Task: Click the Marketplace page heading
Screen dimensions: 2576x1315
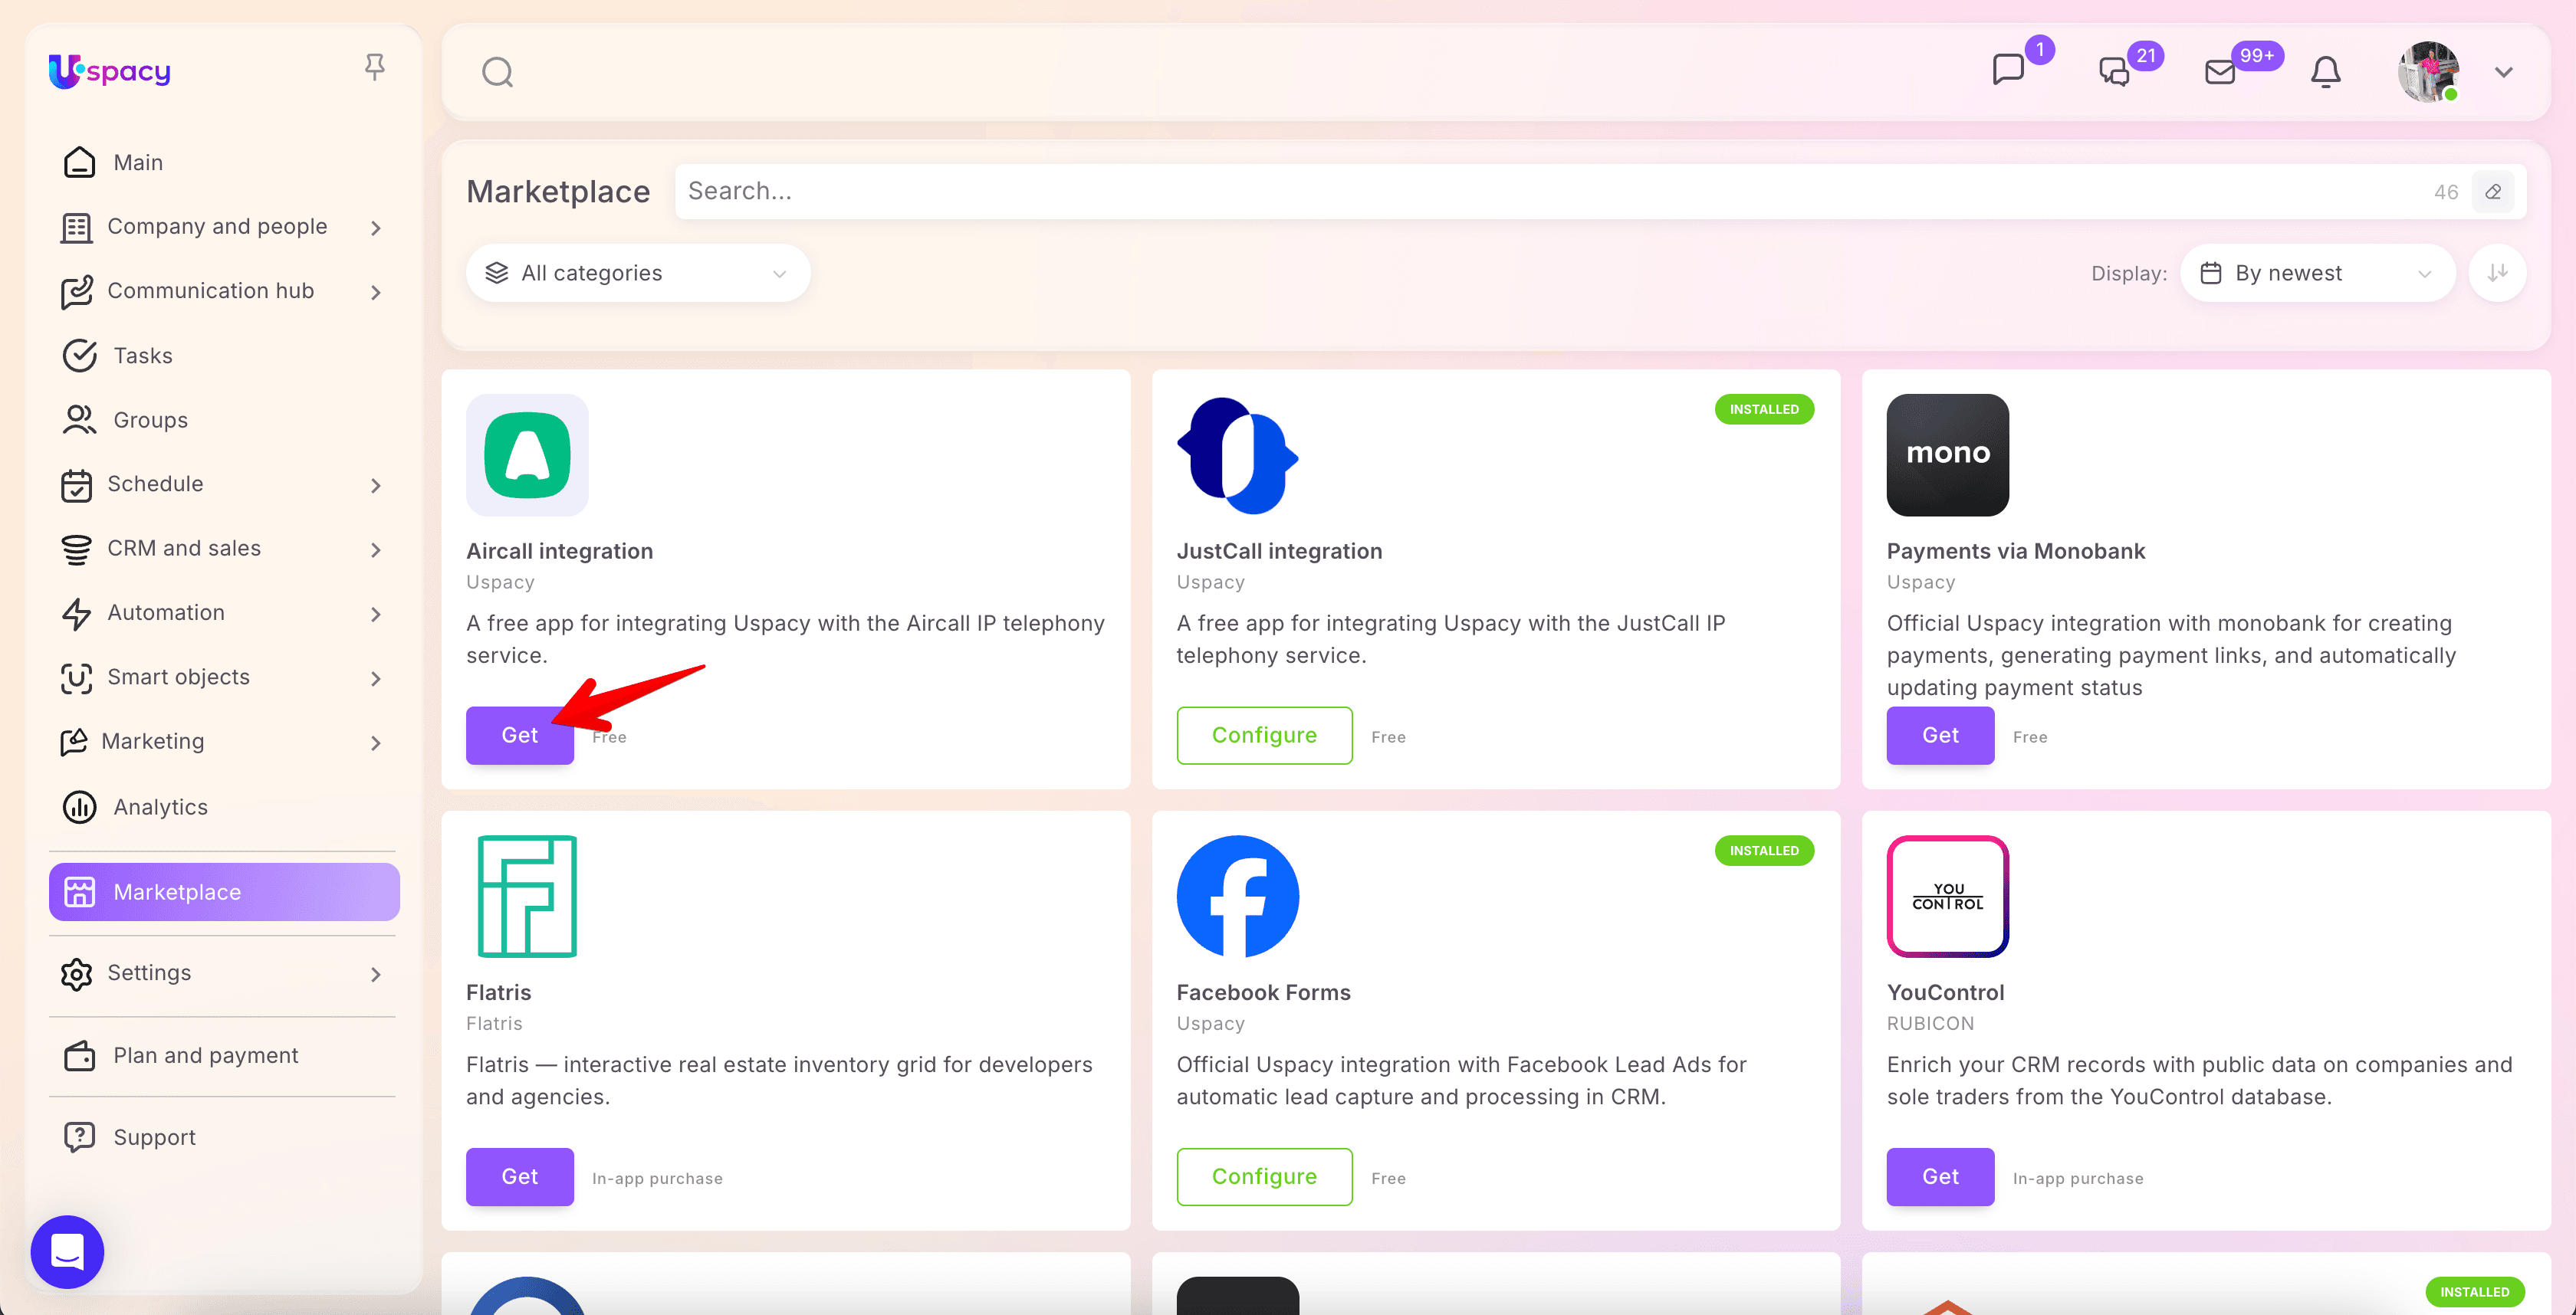Action: tap(558, 192)
